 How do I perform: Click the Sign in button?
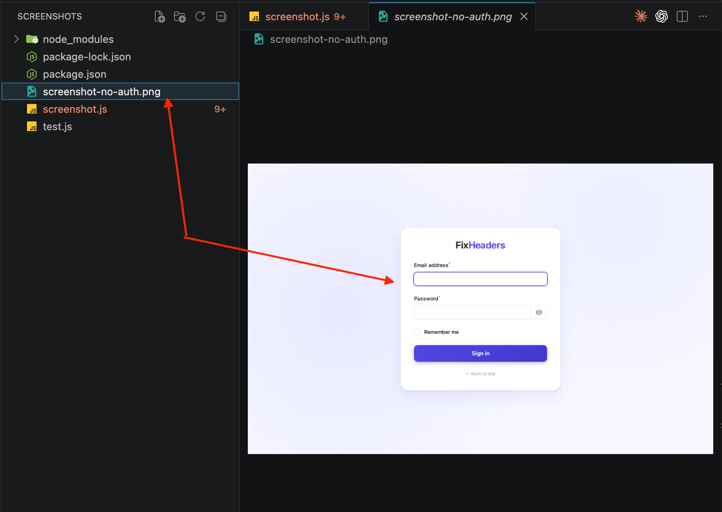(x=480, y=353)
